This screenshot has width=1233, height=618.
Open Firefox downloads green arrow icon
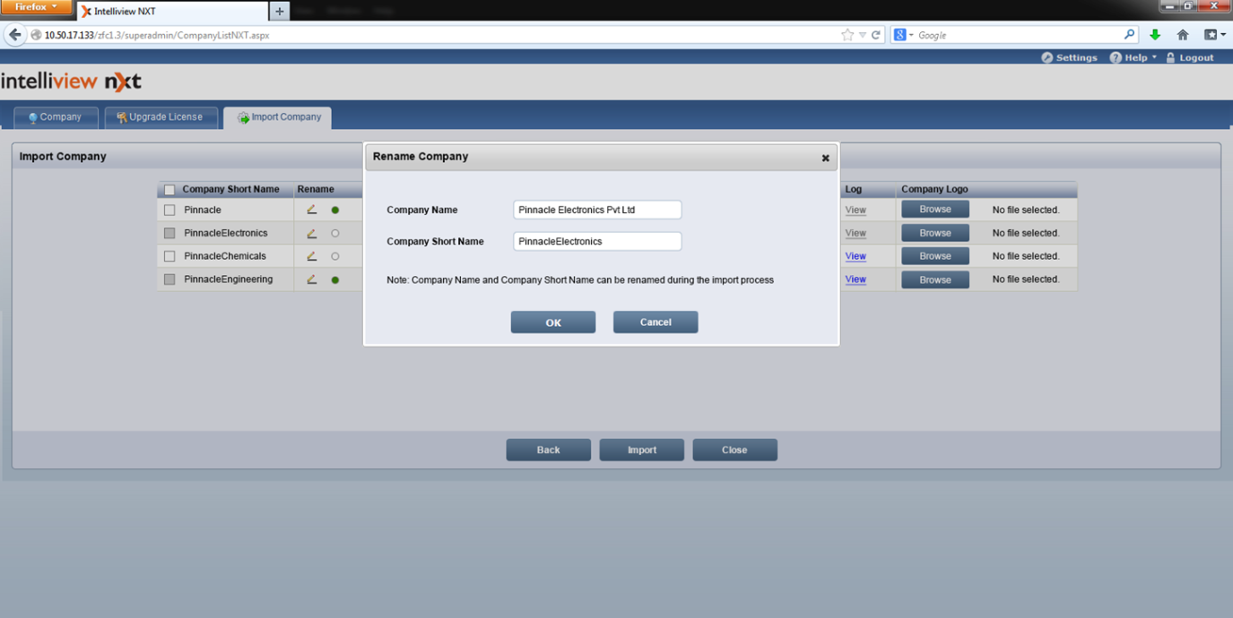(1155, 35)
